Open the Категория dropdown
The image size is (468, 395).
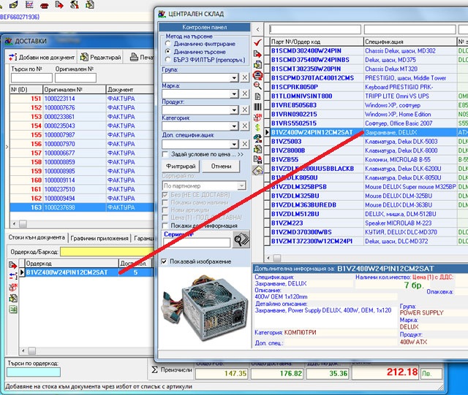pyautogui.click(x=234, y=126)
